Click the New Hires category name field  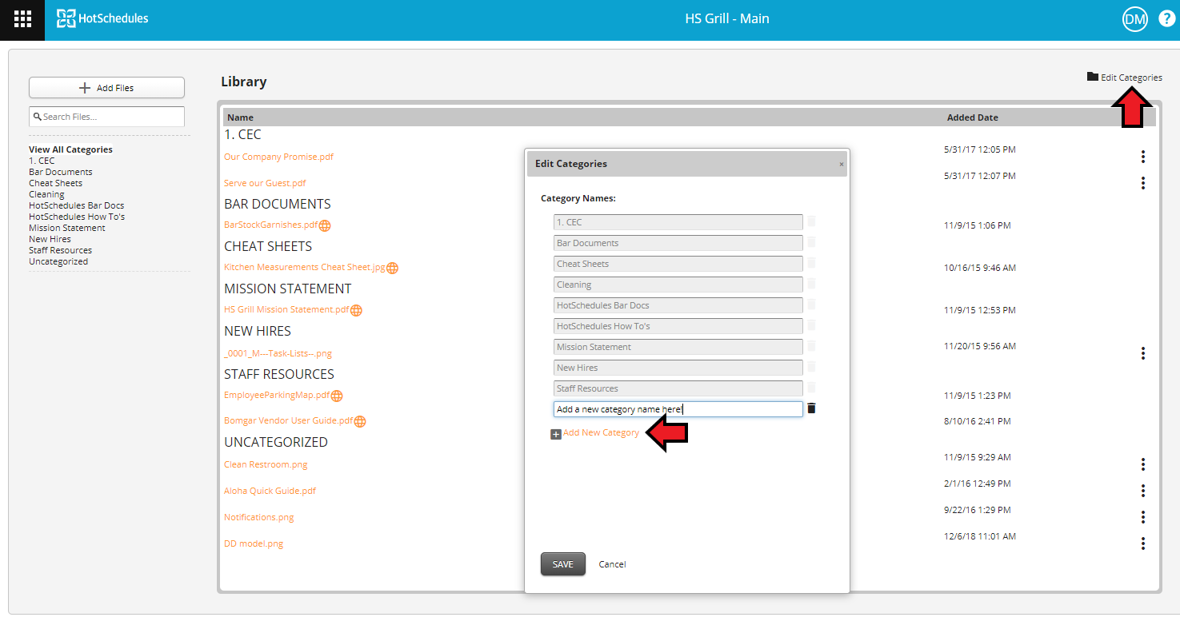[x=678, y=368]
